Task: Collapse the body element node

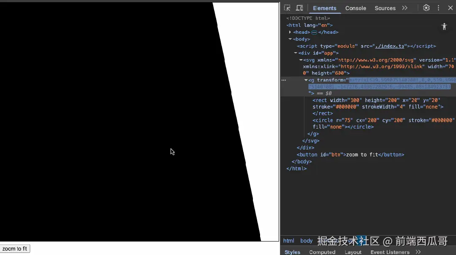Action: (290, 39)
